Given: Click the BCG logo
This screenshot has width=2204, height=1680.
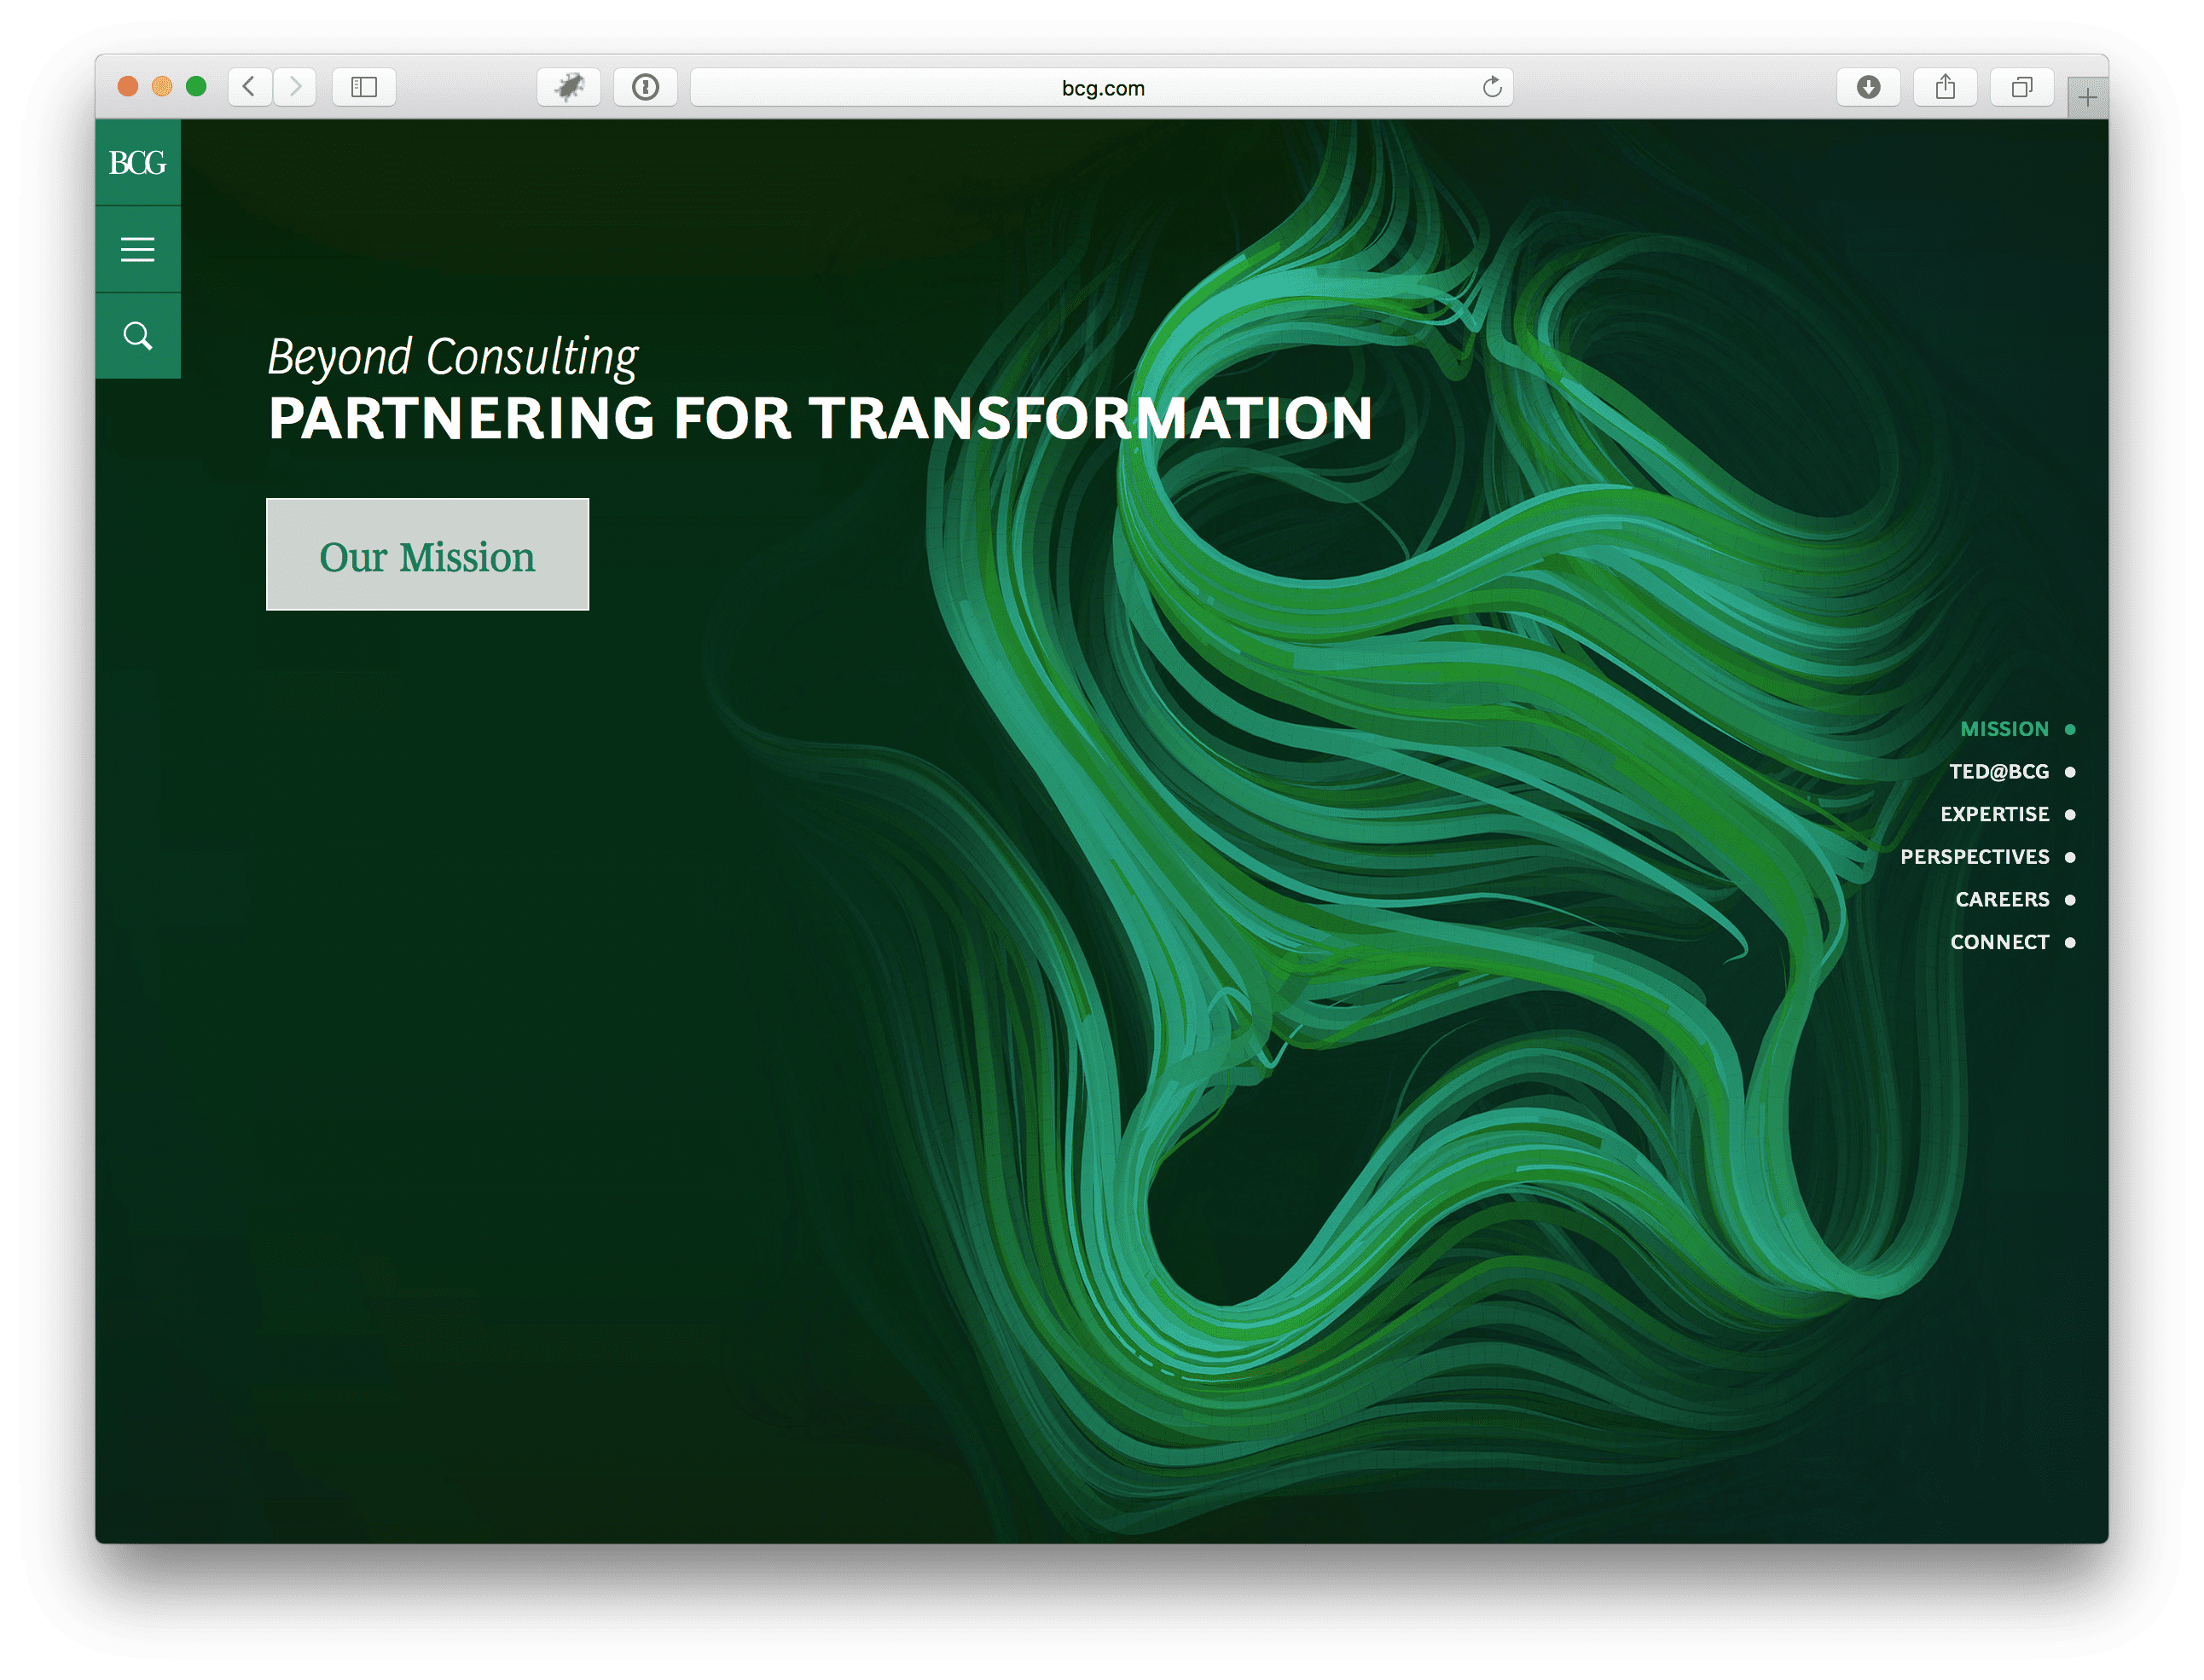Looking at the screenshot, I should point(138,163).
